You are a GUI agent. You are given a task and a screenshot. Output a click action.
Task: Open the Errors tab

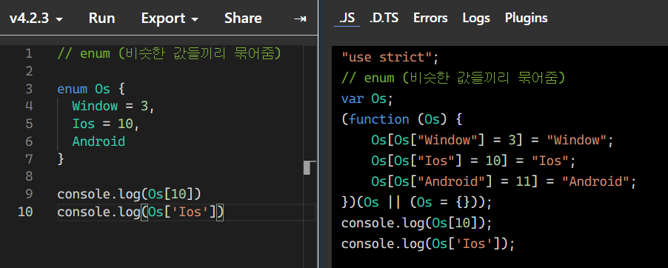click(x=430, y=19)
